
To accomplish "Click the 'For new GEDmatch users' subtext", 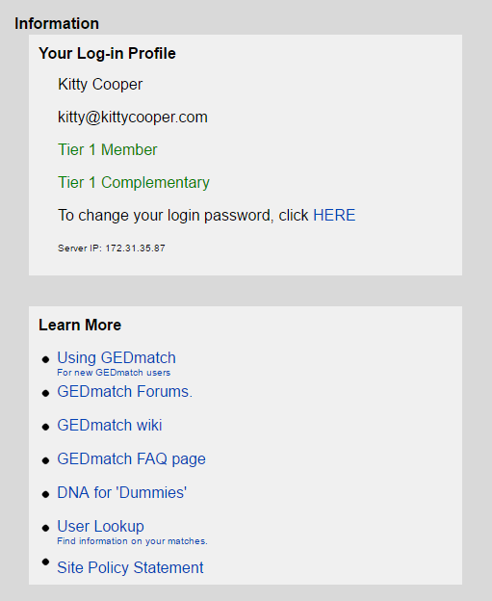I will pos(114,373).
